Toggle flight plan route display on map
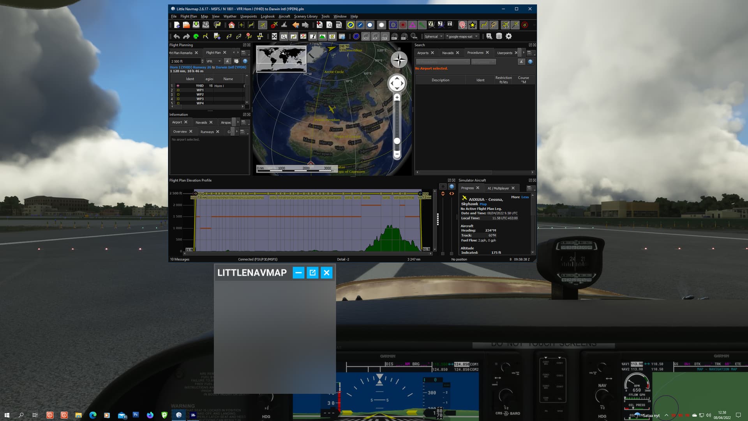The image size is (748, 421). [484, 25]
